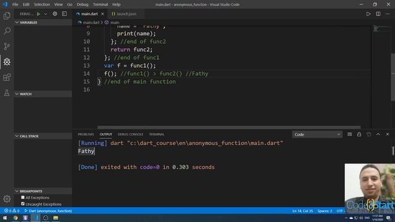This screenshot has height=222, width=395.
Task: Open More Actions for the editor
Action: coord(388,14)
